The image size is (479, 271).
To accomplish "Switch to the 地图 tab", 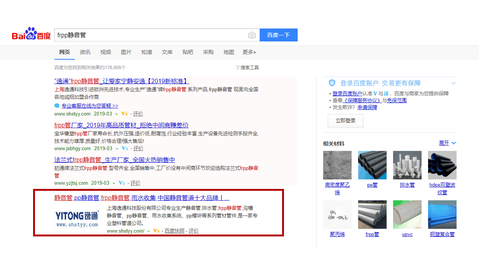I will click(x=229, y=52).
